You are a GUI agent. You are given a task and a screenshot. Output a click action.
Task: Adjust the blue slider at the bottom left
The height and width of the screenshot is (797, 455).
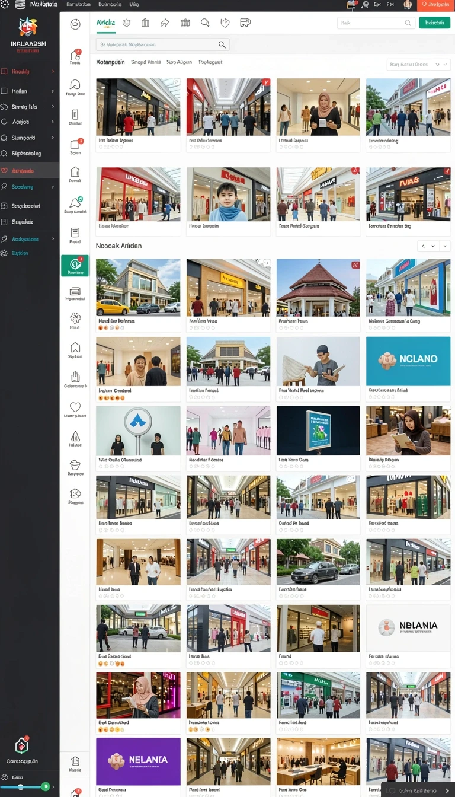point(24,787)
